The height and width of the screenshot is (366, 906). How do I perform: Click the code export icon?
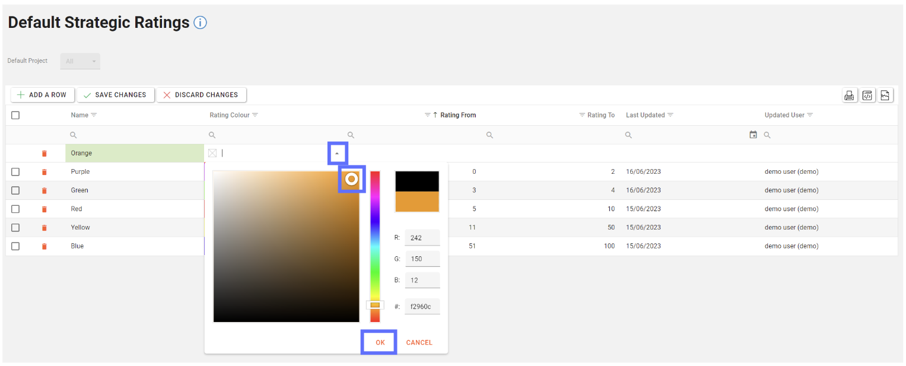(867, 96)
